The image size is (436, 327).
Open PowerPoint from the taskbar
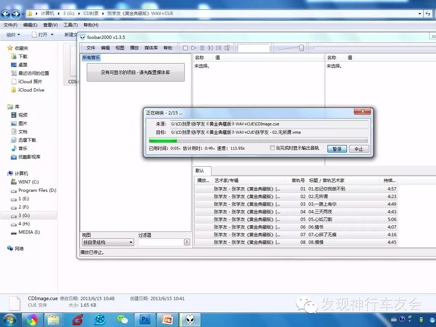point(167,319)
